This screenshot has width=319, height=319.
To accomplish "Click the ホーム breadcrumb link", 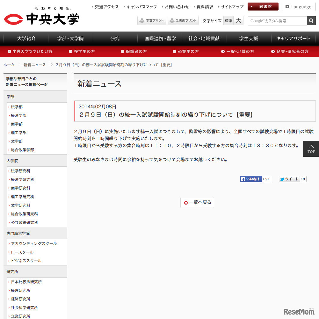I will (9, 64).
